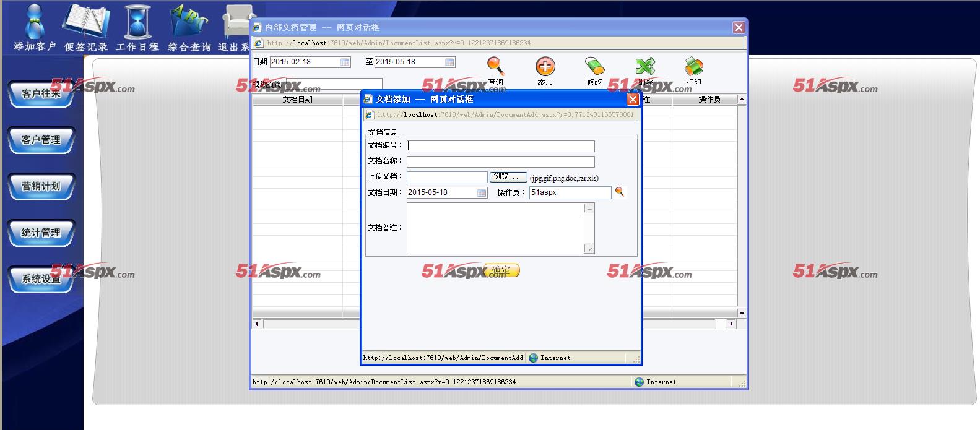The image size is (980, 430).
Task: Click the textarea's top scroll arrow
Action: point(589,209)
